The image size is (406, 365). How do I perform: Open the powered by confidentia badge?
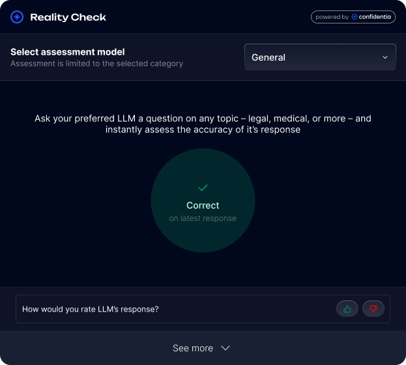[x=353, y=17]
